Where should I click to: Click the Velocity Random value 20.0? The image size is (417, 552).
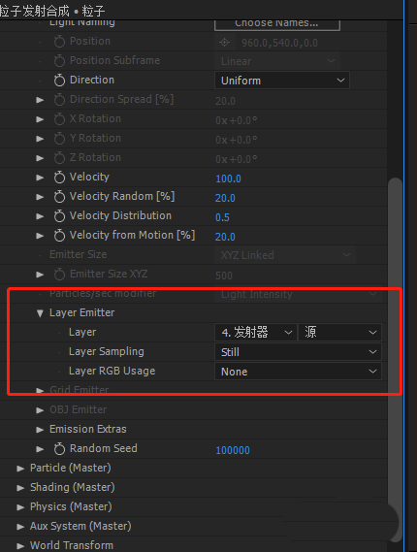pyautogui.click(x=225, y=198)
